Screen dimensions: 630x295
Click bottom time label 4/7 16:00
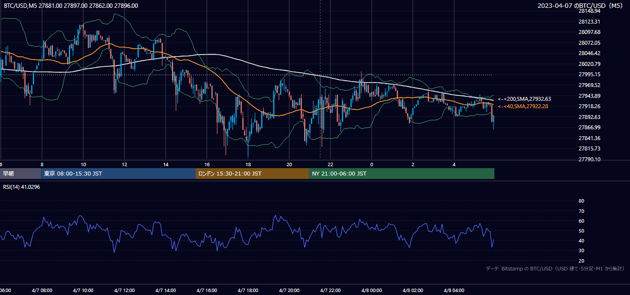click(x=207, y=291)
